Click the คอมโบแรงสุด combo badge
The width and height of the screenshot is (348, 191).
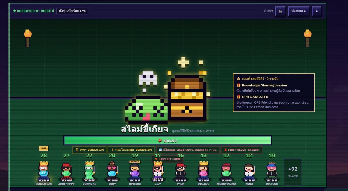[x=131, y=150]
